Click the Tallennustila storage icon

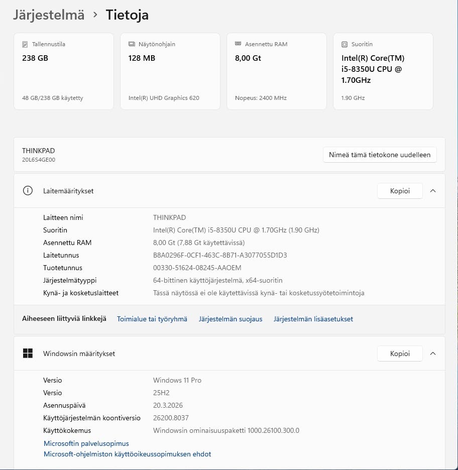pos(26,44)
